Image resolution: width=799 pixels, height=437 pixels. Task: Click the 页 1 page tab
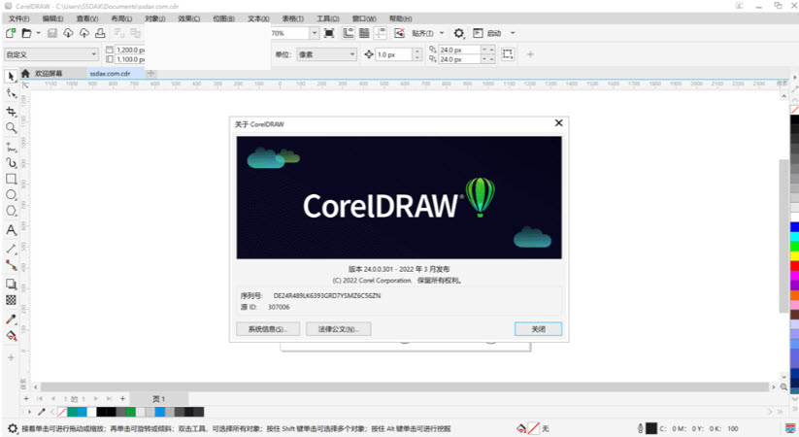[x=159, y=399]
